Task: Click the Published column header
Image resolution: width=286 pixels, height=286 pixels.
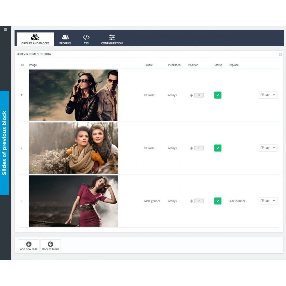Action: pyautogui.click(x=174, y=65)
